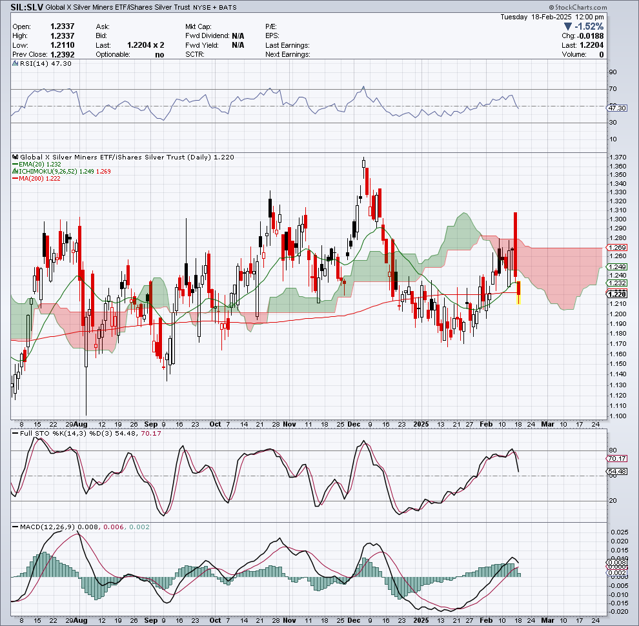Select the Volume value 0
Screen dimensions: 639x626
click(x=602, y=55)
